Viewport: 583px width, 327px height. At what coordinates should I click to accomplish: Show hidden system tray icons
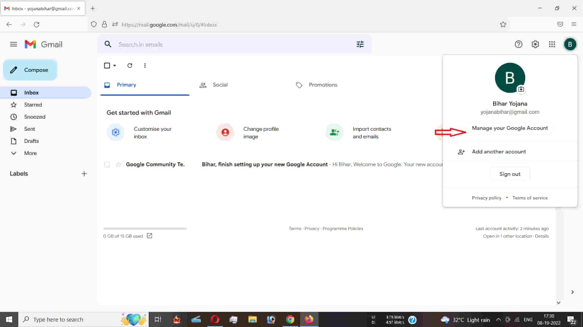[498, 319]
